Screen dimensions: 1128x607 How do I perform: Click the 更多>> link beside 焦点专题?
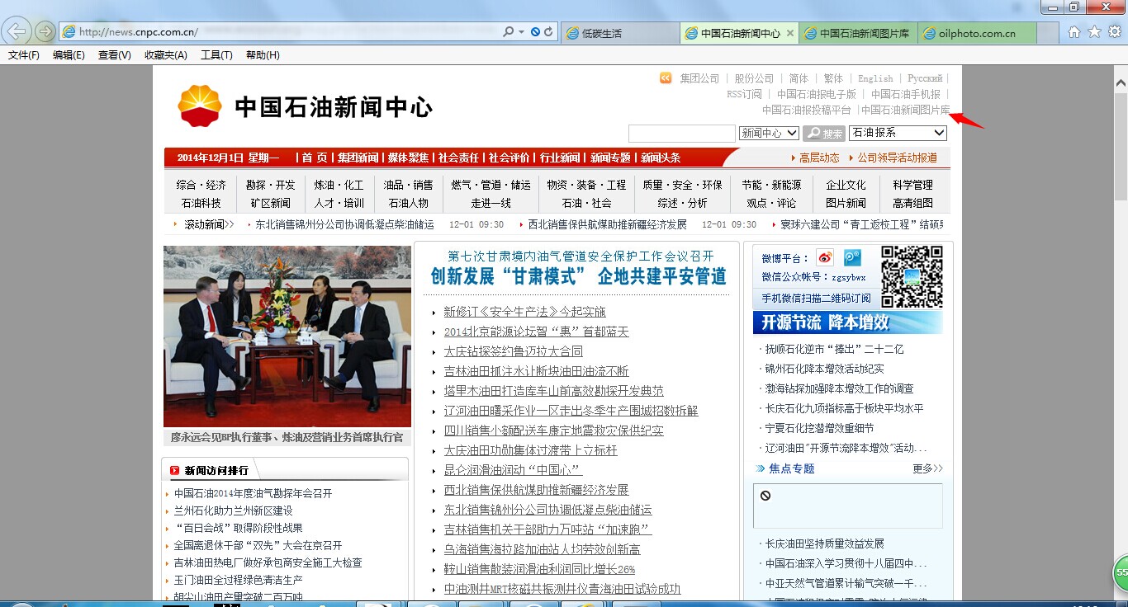pyautogui.click(x=927, y=468)
